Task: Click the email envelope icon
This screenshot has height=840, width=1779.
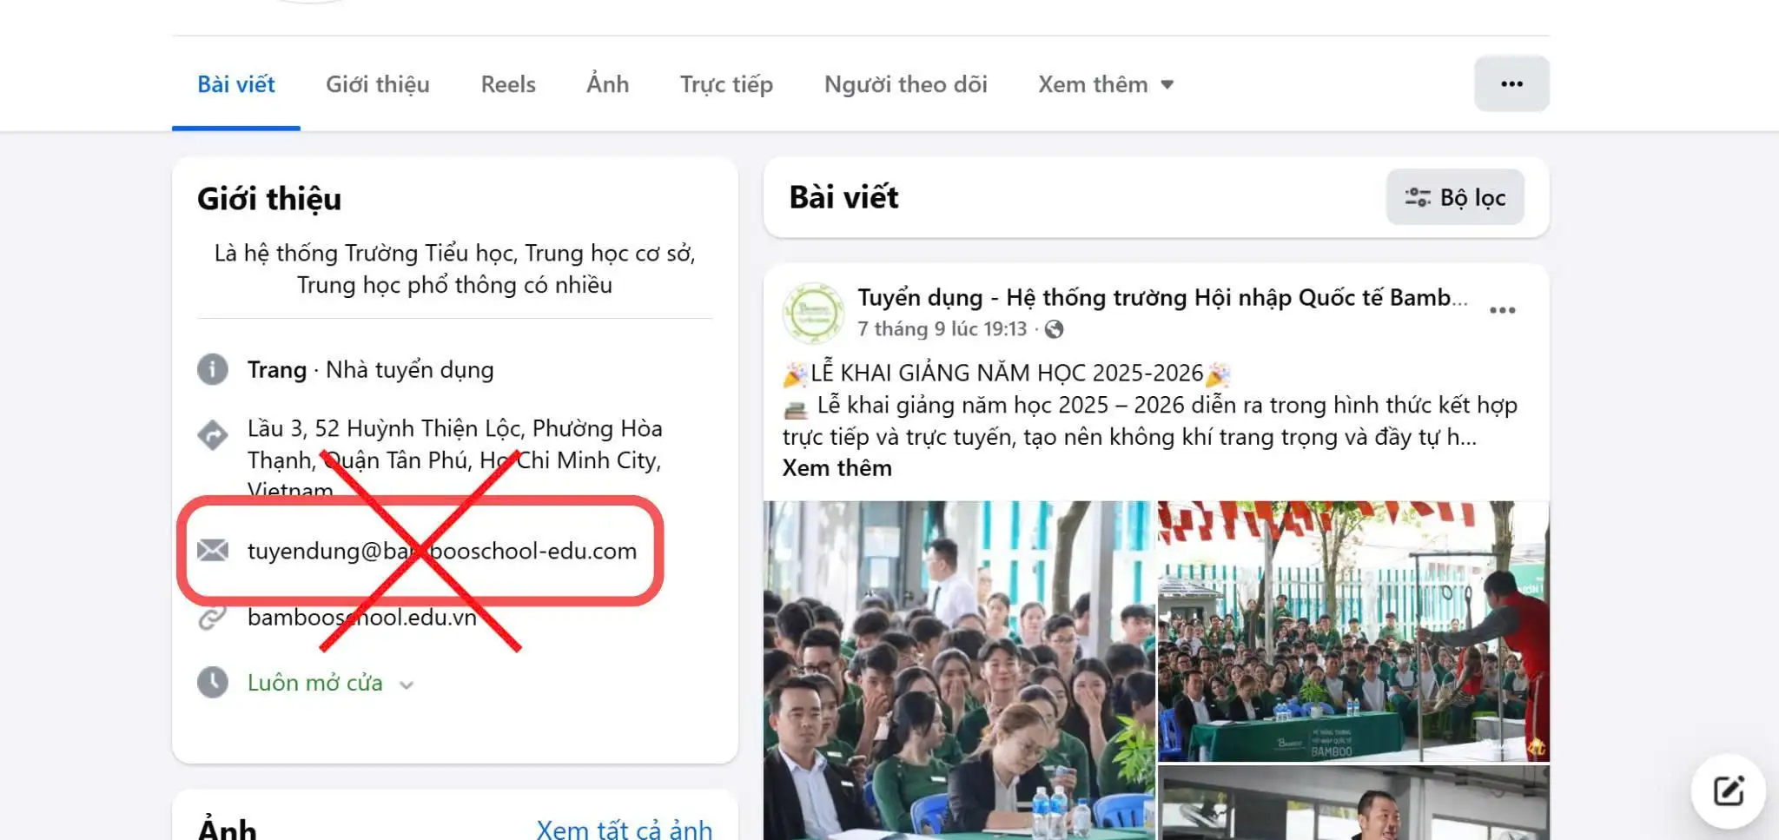Action: [x=213, y=551]
